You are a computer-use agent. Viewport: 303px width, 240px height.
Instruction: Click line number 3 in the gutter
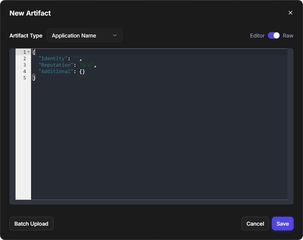tap(25, 65)
